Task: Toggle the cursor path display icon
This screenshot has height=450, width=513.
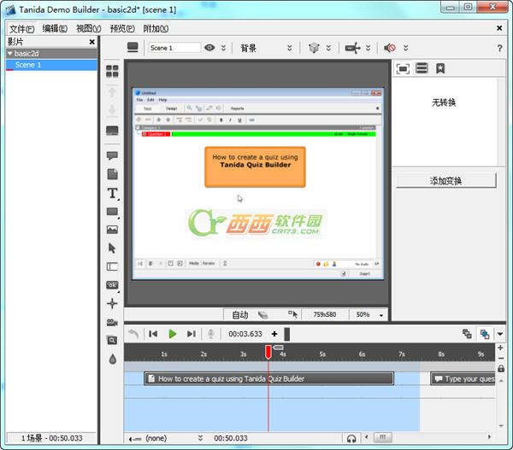Action: click(292, 314)
